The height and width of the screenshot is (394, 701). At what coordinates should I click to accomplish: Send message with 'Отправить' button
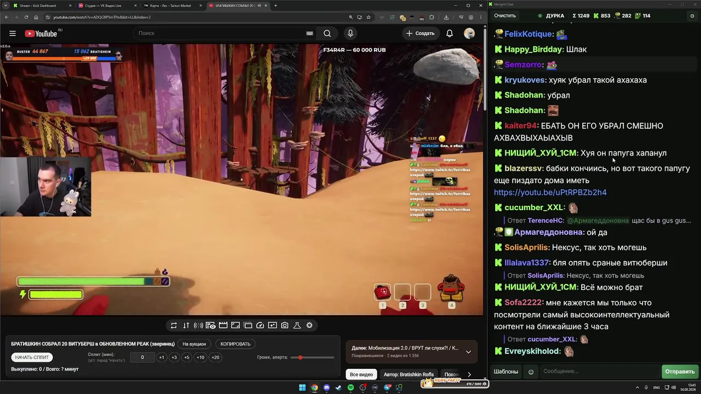coord(680,372)
